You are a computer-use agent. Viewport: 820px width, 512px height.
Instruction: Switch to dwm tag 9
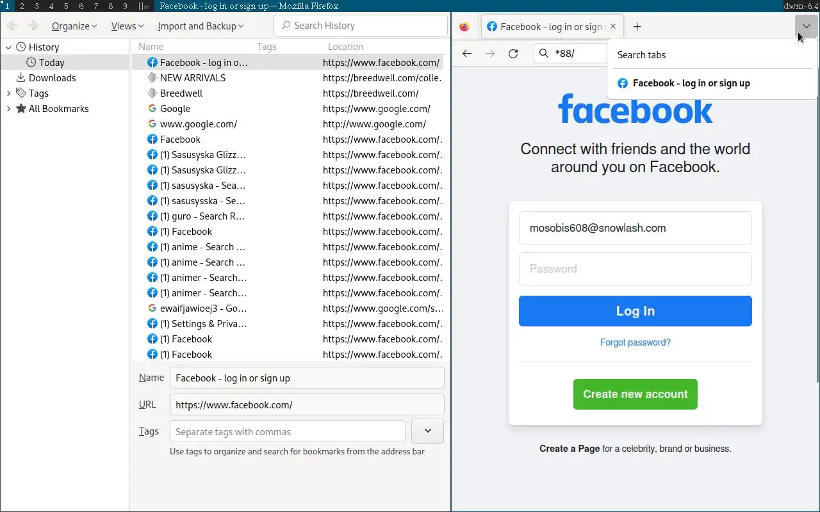(125, 6)
